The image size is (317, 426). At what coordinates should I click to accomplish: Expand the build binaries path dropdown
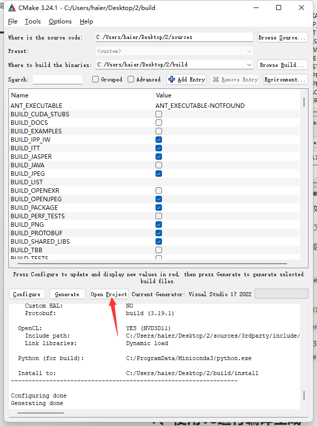[249, 64]
